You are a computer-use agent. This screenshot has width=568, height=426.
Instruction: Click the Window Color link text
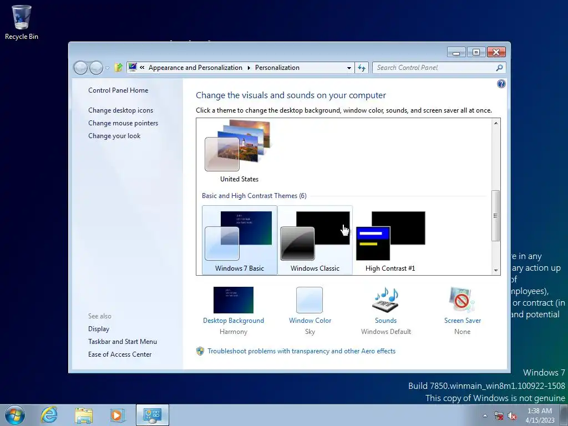pyautogui.click(x=310, y=321)
